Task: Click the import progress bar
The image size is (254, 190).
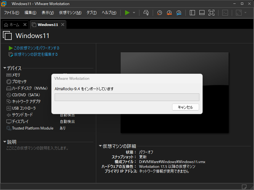Action: [x=127, y=97]
